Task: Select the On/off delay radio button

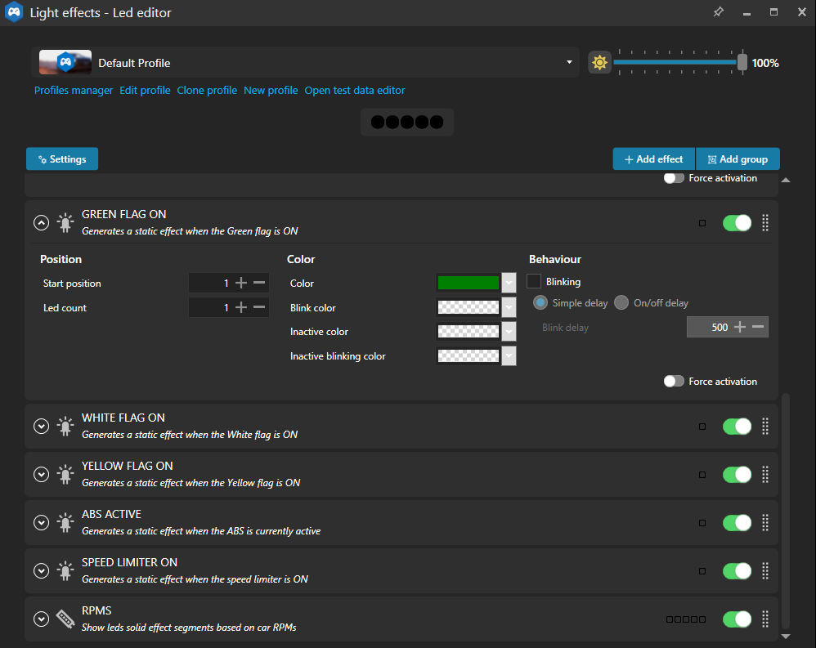Action: pyautogui.click(x=621, y=302)
